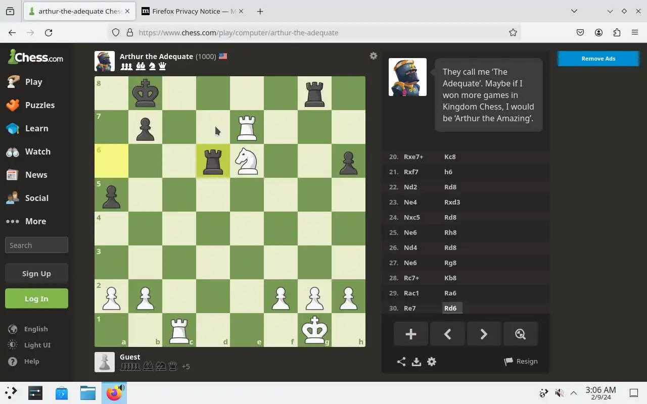Select the white pawn on h2
647x404 pixels.
point(348,296)
